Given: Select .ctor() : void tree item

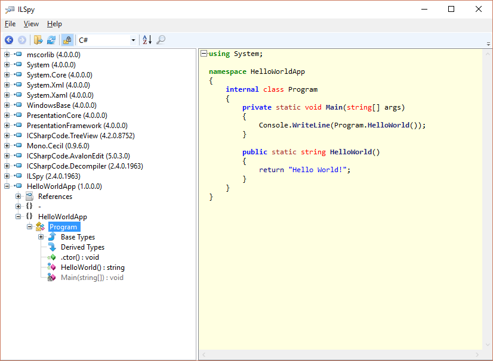Looking at the screenshot, I should coord(80,257).
